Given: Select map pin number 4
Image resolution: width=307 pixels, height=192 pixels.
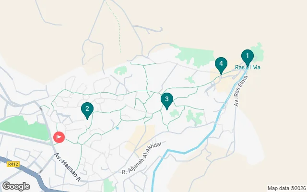Looking at the screenshot, I should pos(221,64).
